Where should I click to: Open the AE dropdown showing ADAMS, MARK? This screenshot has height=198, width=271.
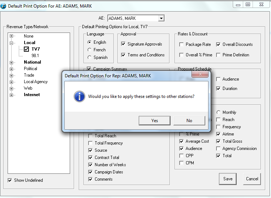pos(161,18)
